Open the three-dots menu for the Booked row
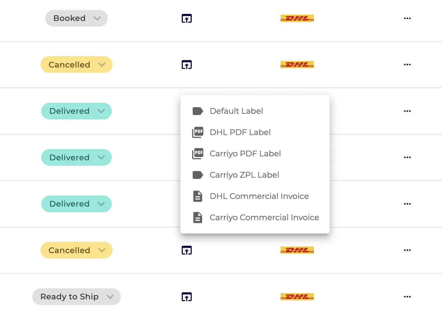This screenshot has width=442, height=314. pyautogui.click(x=407, y=18)
